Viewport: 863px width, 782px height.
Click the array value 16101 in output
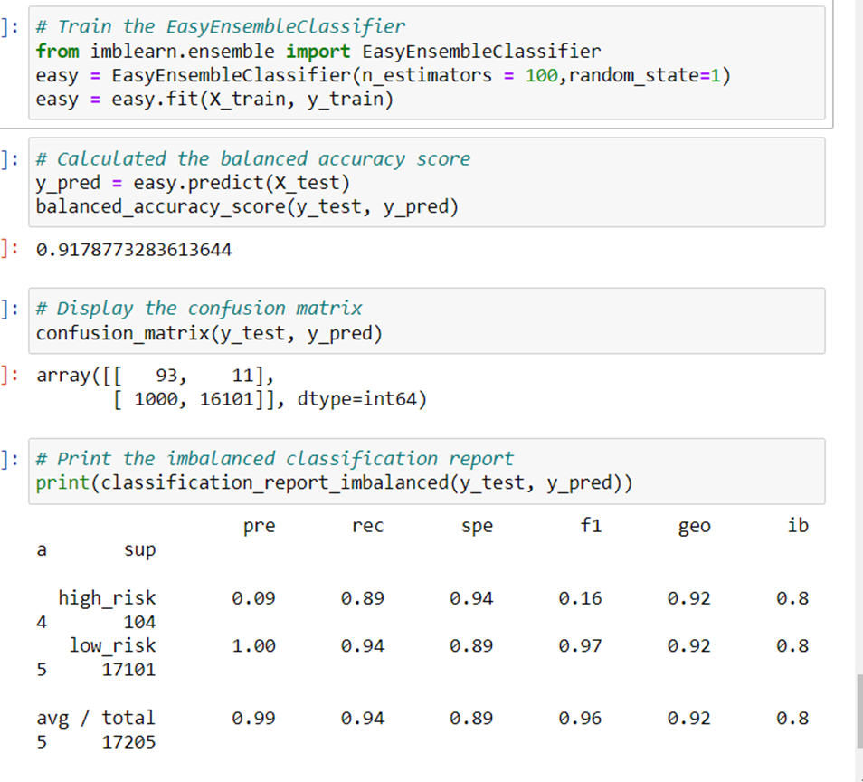226,399
